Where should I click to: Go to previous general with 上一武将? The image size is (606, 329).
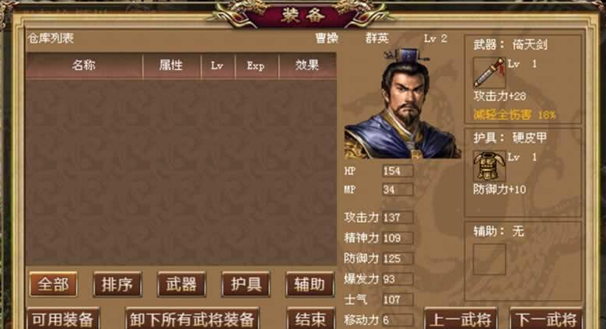click(461, 319)
